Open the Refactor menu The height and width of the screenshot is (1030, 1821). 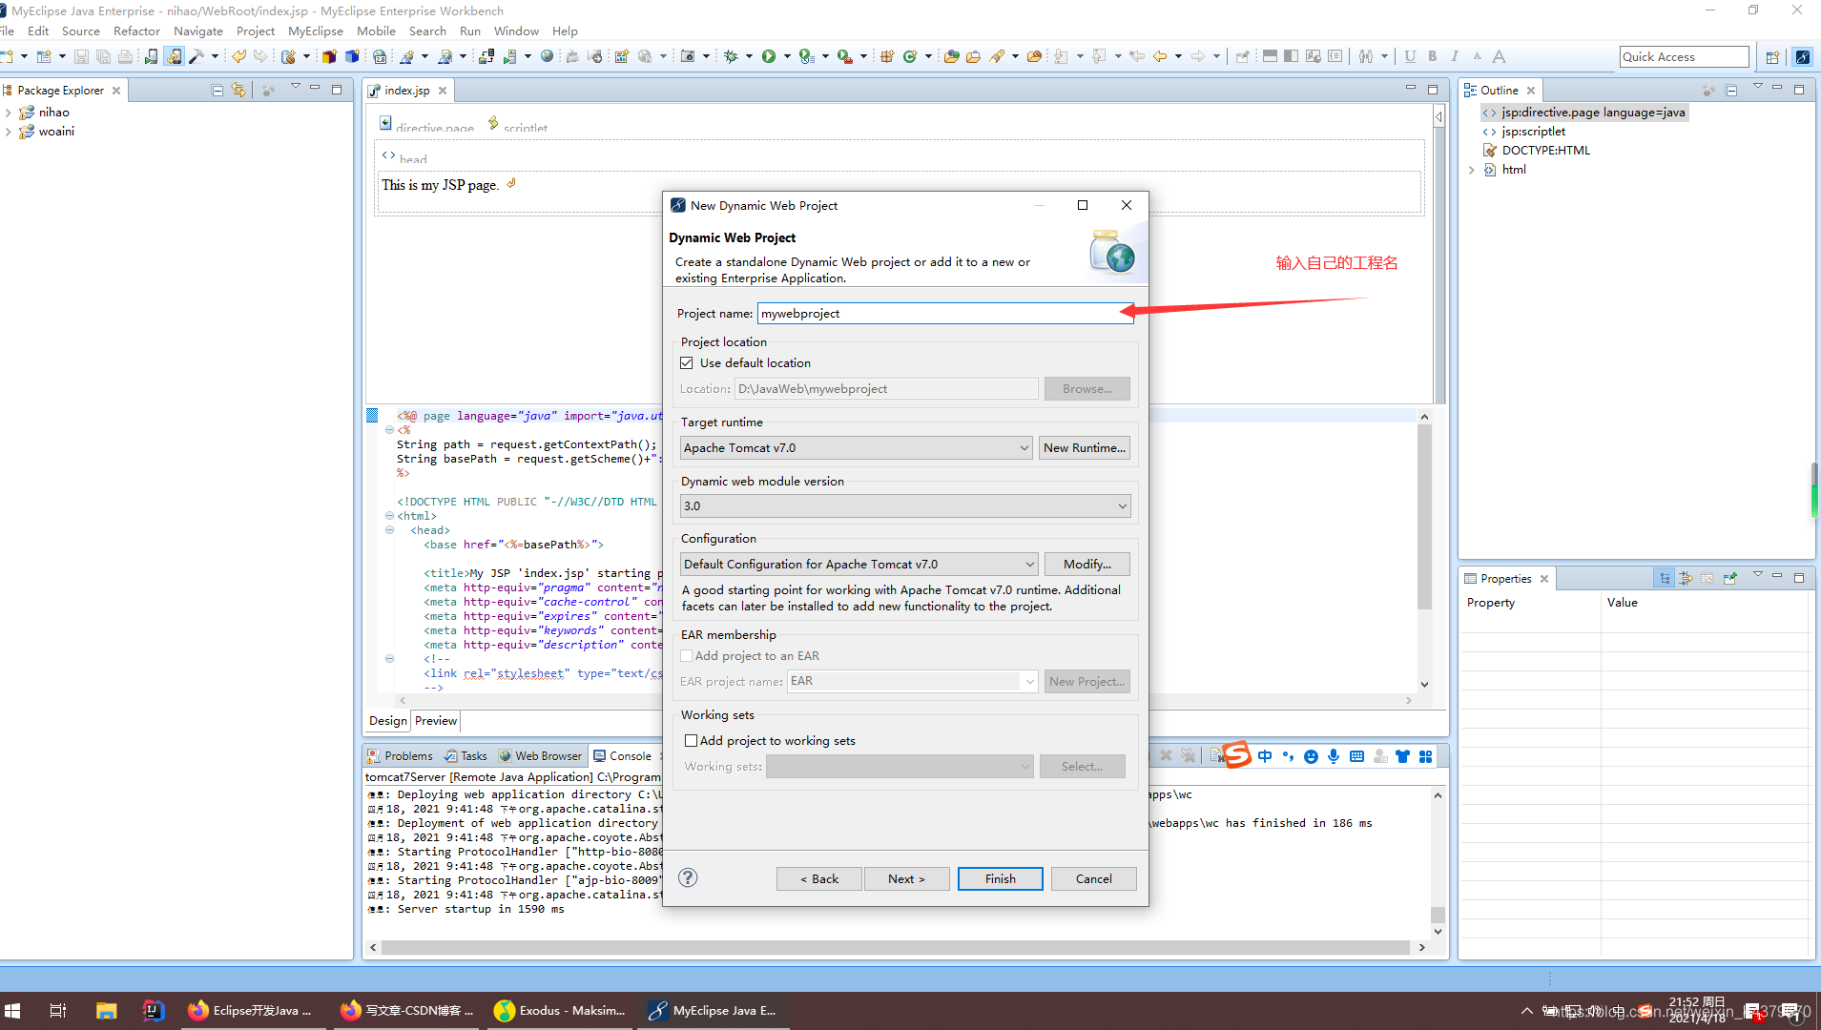pos(136,31)
